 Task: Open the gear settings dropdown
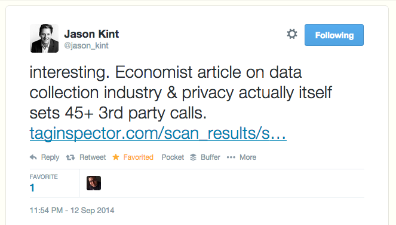click(292, 34)
